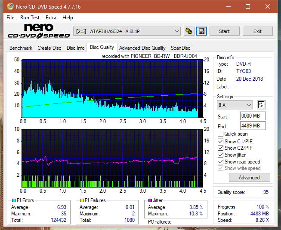This screenshot has height=230, width=281.
Task: Select the Disc Quality tab
Action: tap(102, 47)
